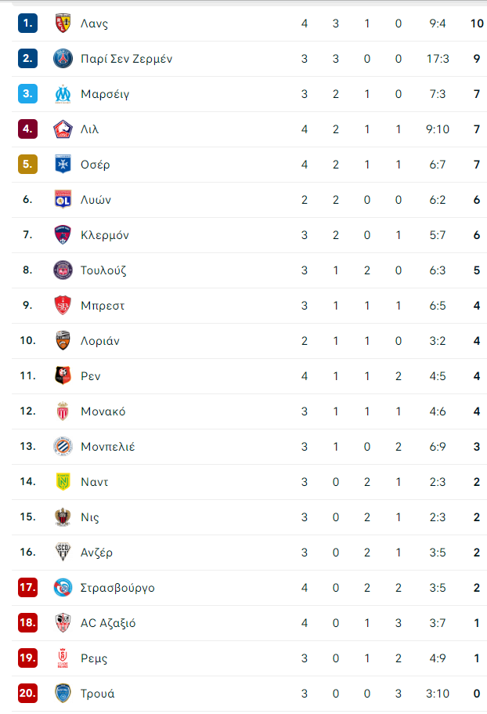
Task: Select the Monaco club crest
Action: [x=63, y=411]
